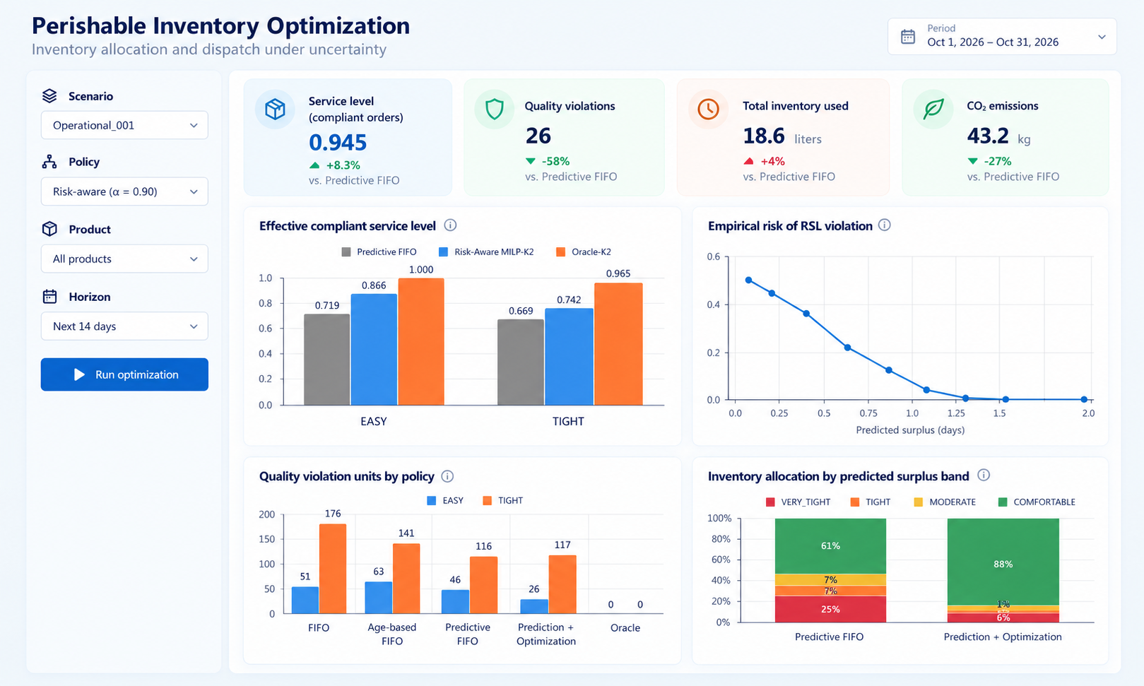The height and width of the screenshot is (686, 1144).
Task: Click the -27% CO₂ change indicator
Action: [x=989, y=161]
